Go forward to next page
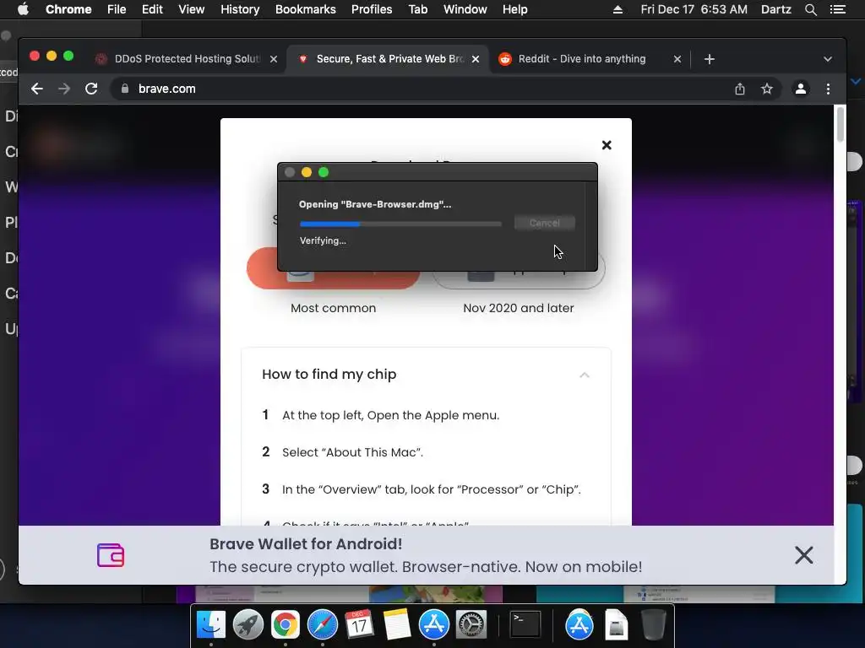 tap(64, 89)
